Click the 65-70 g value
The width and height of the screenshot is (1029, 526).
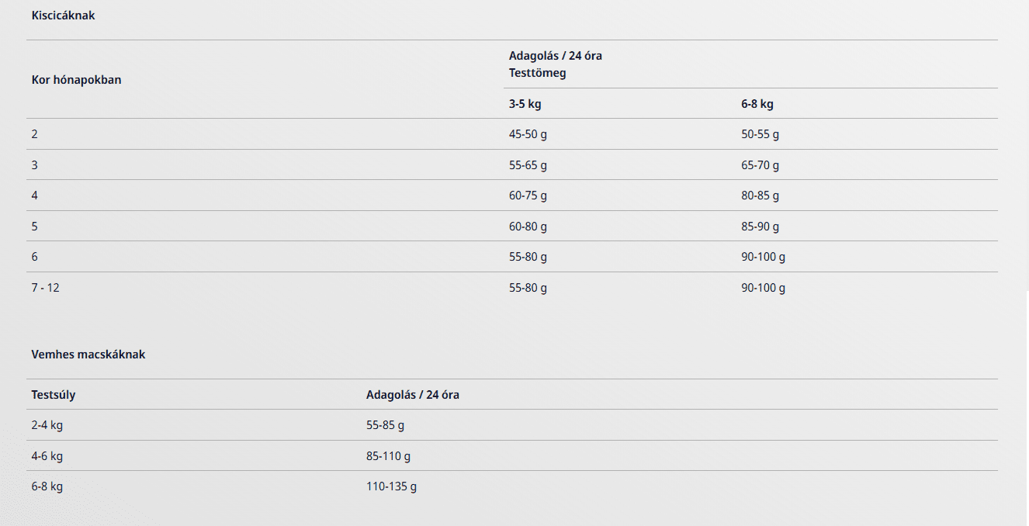click(760, 165)
